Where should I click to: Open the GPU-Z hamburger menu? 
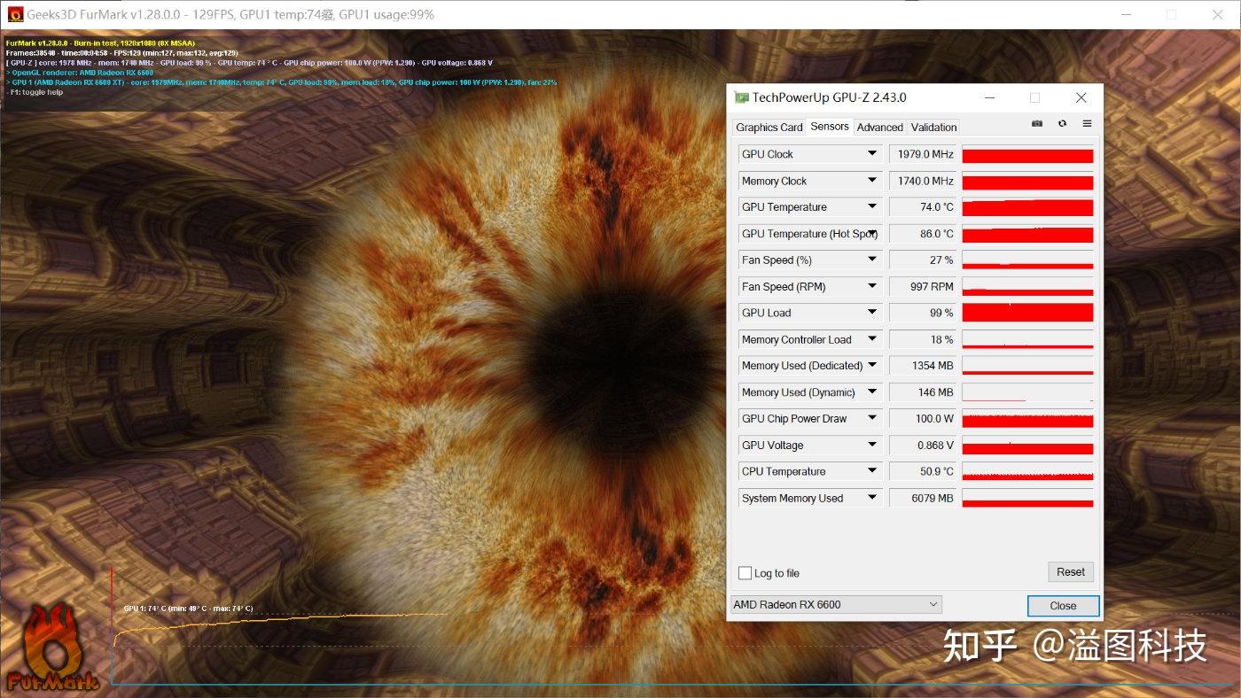tap(1087, 124)
